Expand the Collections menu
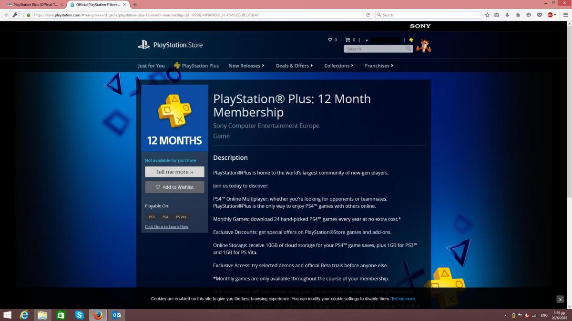This screenshot has width=572, height=321. [339, 66]
